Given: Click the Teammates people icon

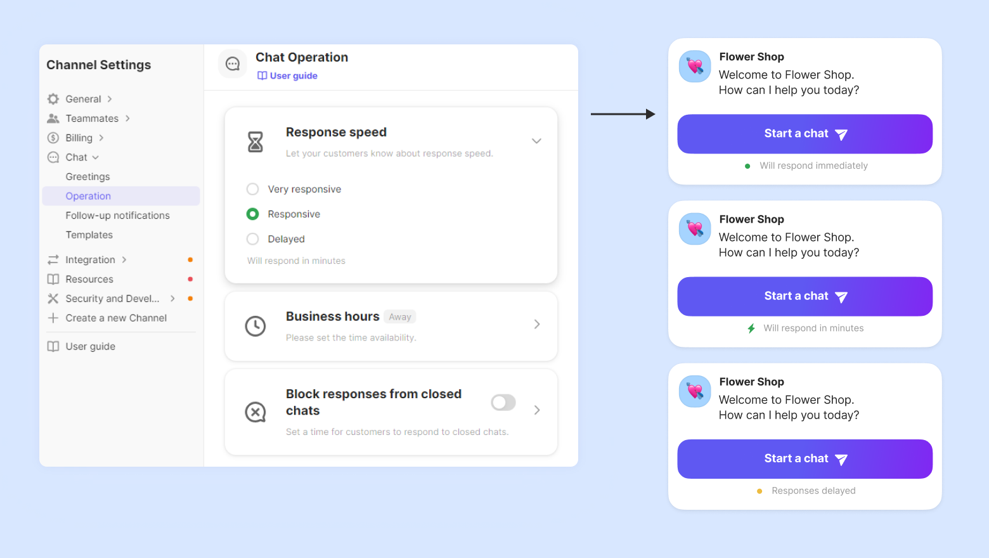Looking at the screenshot, I should tap(53, 119).
